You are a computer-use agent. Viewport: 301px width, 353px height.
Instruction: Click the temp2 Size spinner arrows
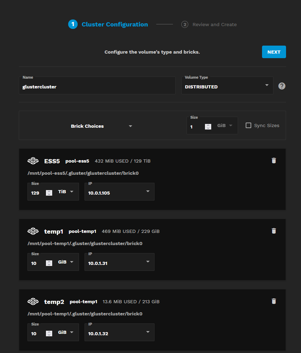point(49,334)
